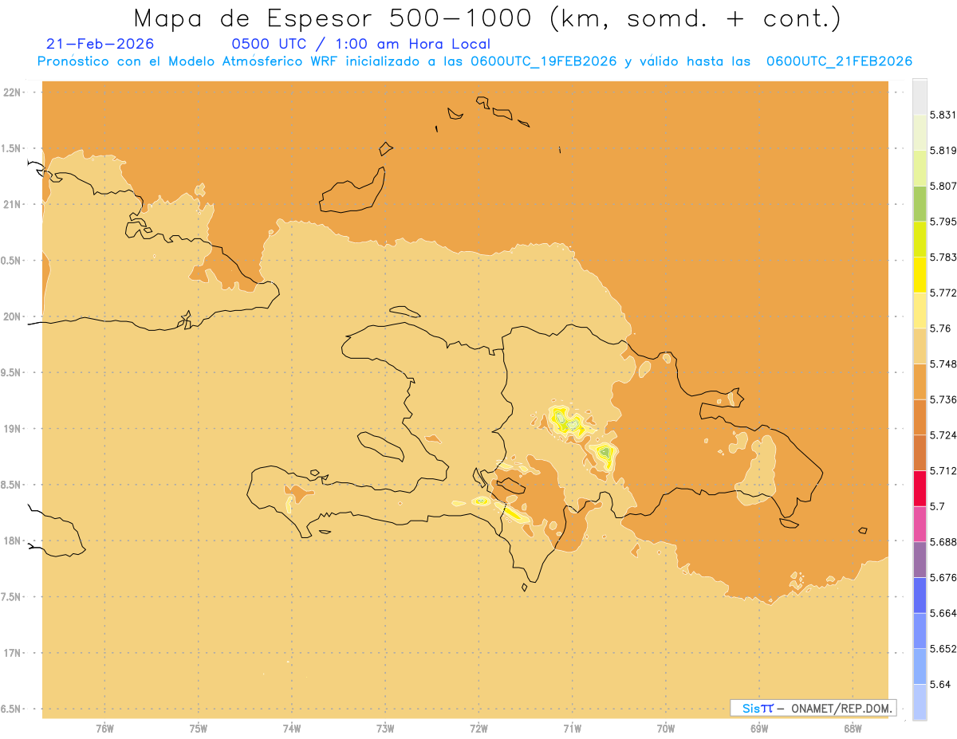Screen dimensions: 957x739
Task: Click the legend value '5.807'
Action: tap(943, 186)
